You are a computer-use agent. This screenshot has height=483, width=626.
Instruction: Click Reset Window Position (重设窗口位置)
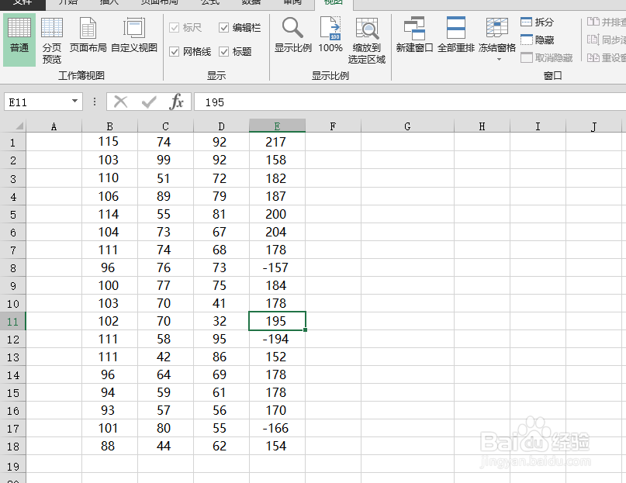coord(606,58)
